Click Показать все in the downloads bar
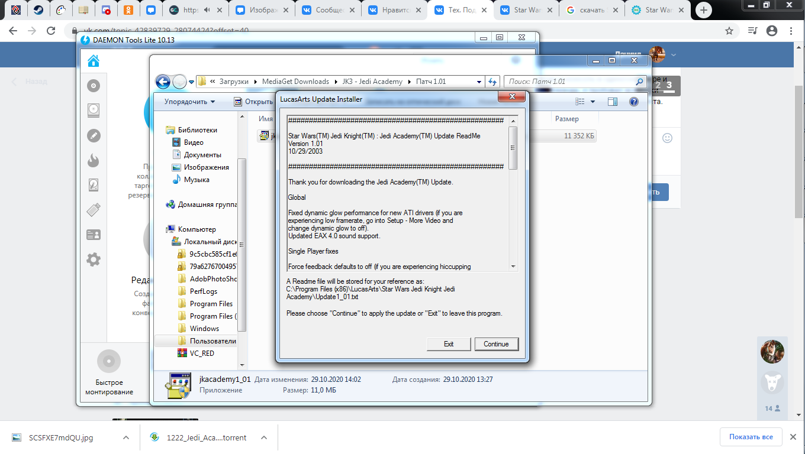This screenshot has height=454, width=805. tap(751, 437)
